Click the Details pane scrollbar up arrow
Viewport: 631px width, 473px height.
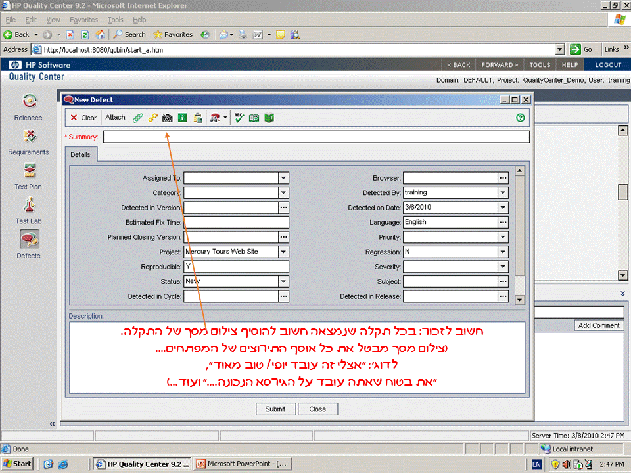coord(519,171)
